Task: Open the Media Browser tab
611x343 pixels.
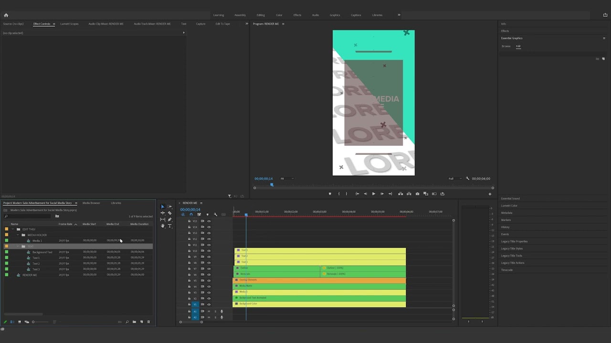Action: tap(91, 203)
